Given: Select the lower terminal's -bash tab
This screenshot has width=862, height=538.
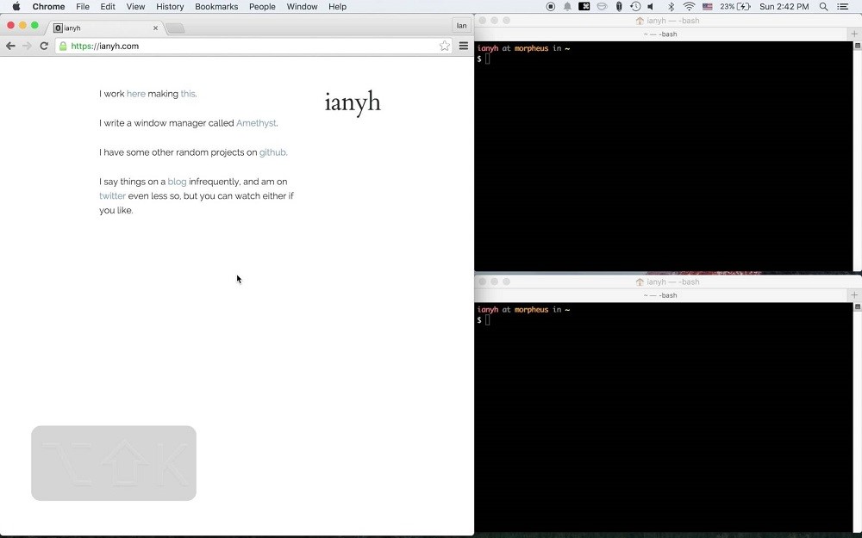Looking at the screenshot, I should coord(660,295).
